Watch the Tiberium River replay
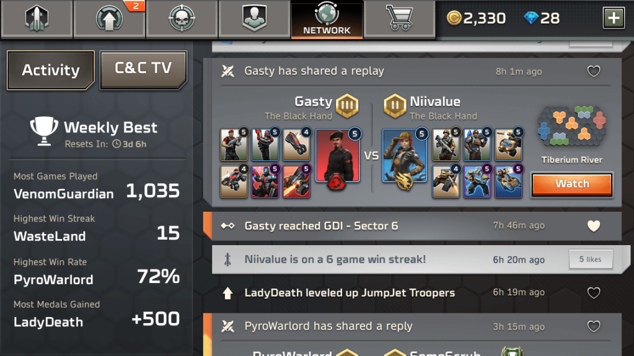The height and width of the screenshot is (356, 634). (x=572, y=184)
